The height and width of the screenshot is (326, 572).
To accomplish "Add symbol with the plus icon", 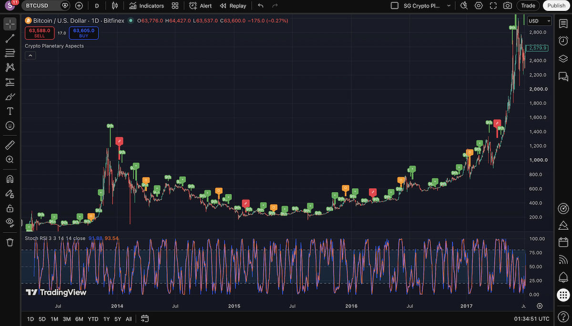I will tap(79, 6).
